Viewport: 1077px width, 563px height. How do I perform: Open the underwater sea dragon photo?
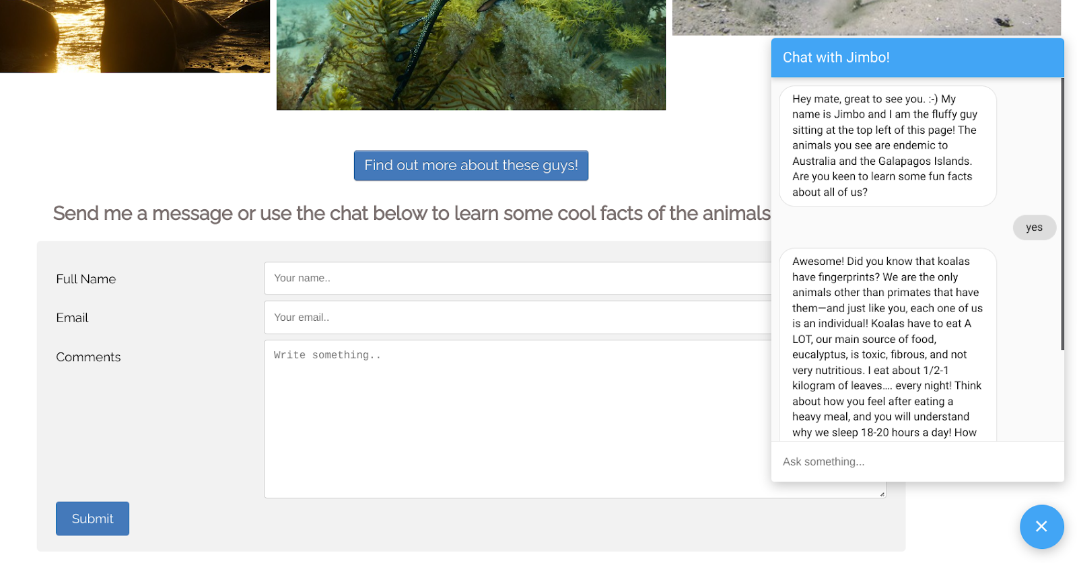[471, 54]
